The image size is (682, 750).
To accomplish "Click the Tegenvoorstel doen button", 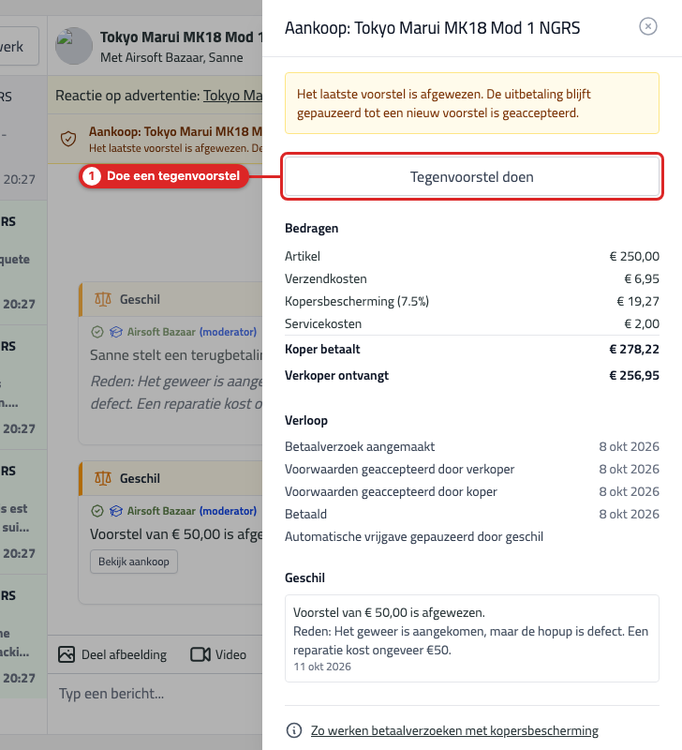I will (472, 177).
